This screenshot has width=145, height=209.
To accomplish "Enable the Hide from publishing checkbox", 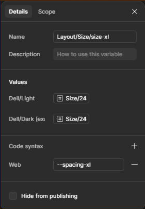I will (13, 196).
